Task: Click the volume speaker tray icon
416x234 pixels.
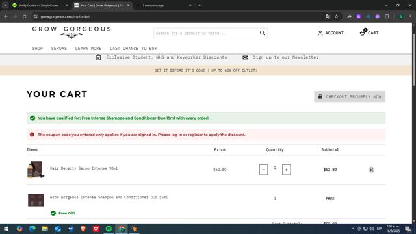Action: click(x=372, y=229)
